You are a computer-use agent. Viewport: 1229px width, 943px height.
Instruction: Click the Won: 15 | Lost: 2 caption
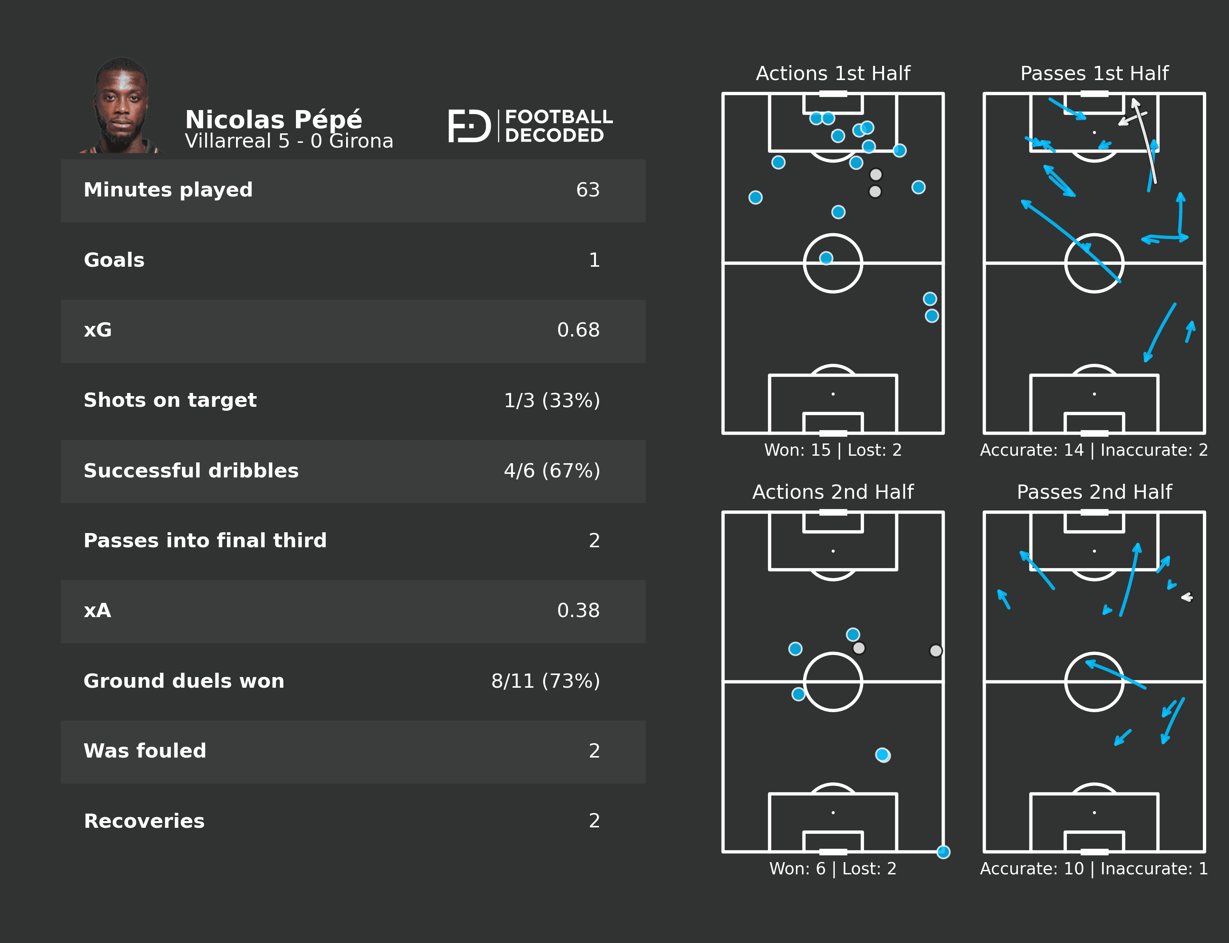click(x=833, y=450)
